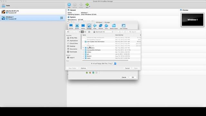
Task: Select the Ubuntu 22.04 LTS virtual machine
Action: (33, 12)
